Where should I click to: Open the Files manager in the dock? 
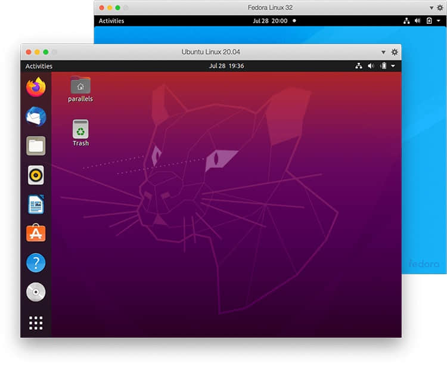point(36,145)
